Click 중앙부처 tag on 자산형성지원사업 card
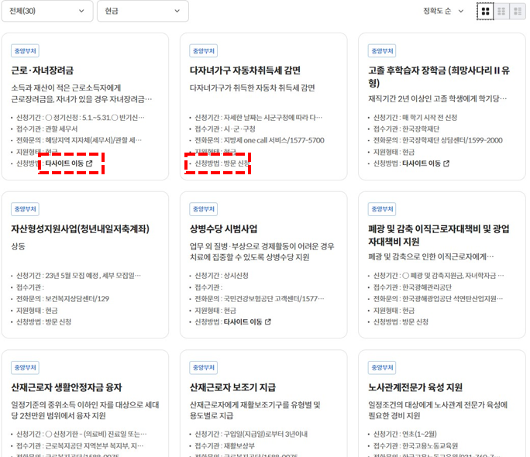 [x=25, y=209]
